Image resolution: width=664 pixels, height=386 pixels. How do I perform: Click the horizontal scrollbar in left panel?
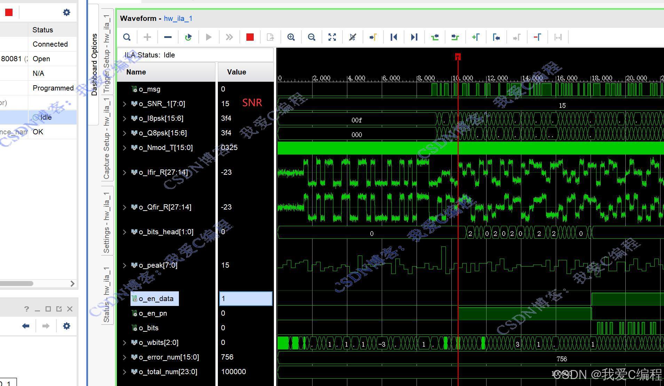tap(16, 283)
